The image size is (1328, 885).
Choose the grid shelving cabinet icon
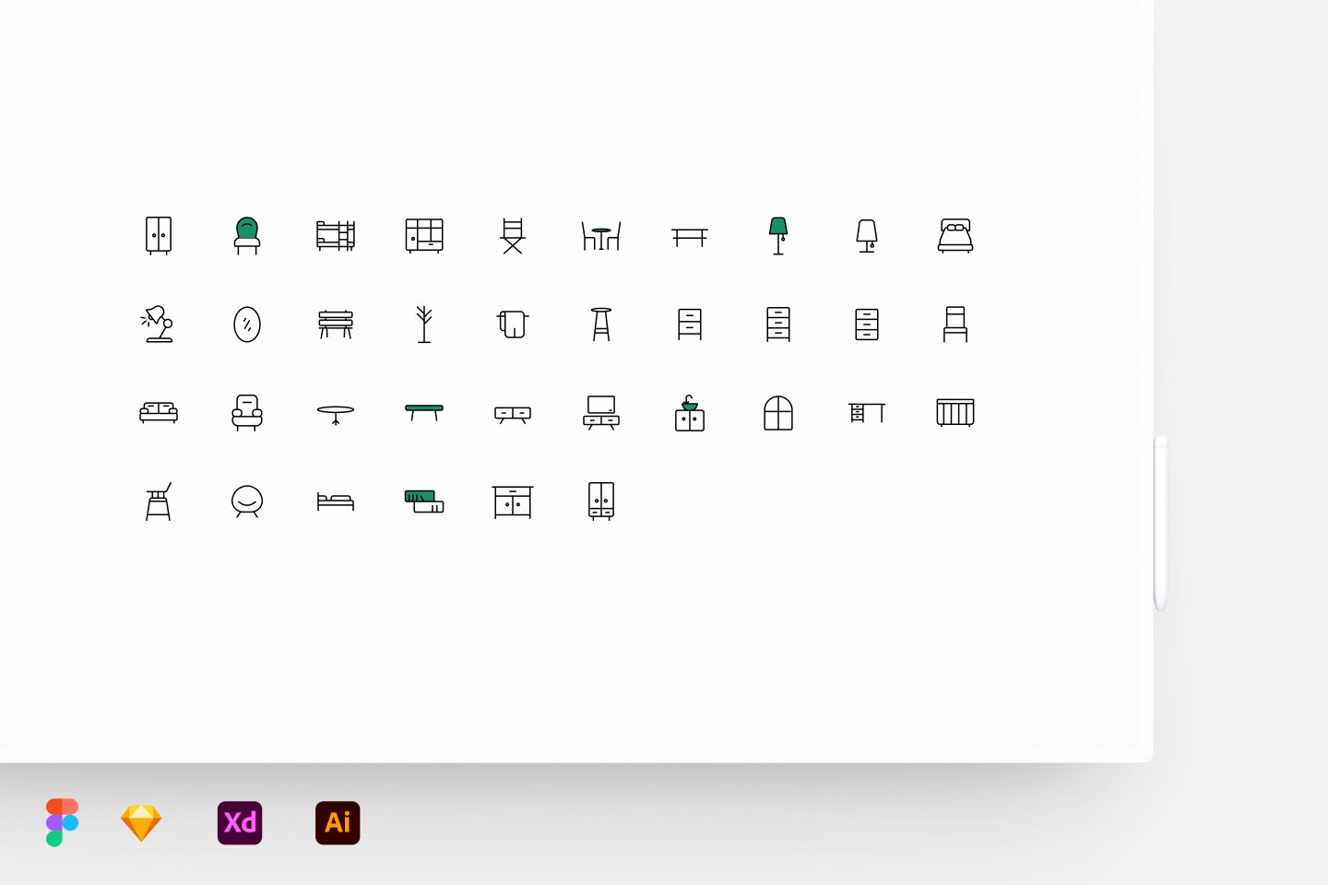click(424, 235)
